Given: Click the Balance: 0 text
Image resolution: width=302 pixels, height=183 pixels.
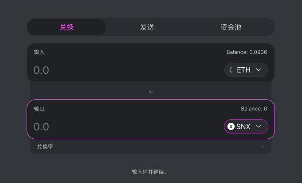Looking at the screenshot, I should click(x=254, y=109).
